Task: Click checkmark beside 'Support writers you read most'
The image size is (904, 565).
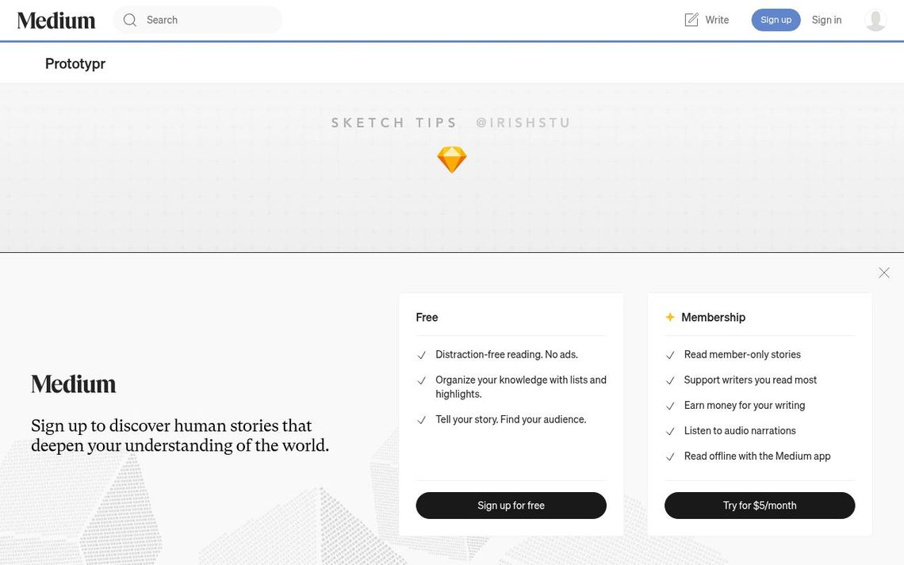Action: (x=670, y=380)
